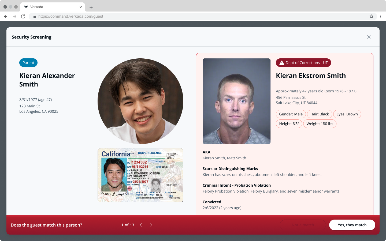
Task: Go to the next screening match arrow
Action: [150, 225]
